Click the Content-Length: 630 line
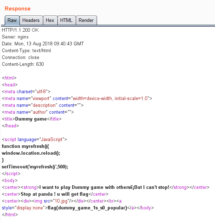Screen dimensions: 215x222 pos(23,64)
